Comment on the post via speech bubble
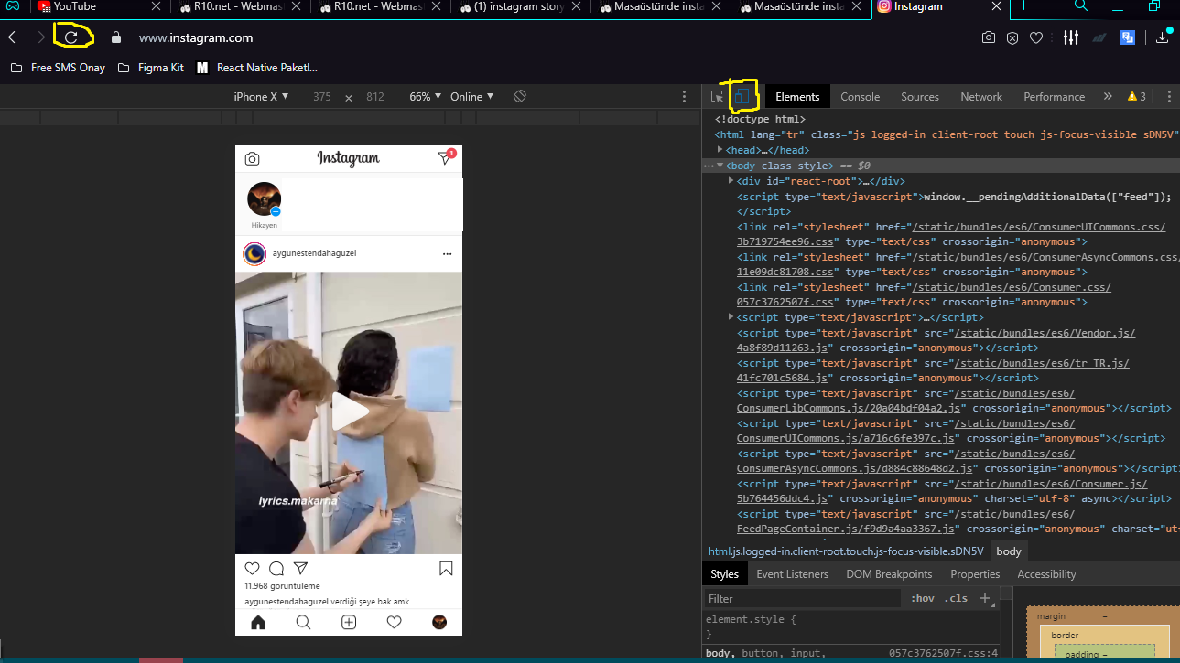 coord(276,569)
